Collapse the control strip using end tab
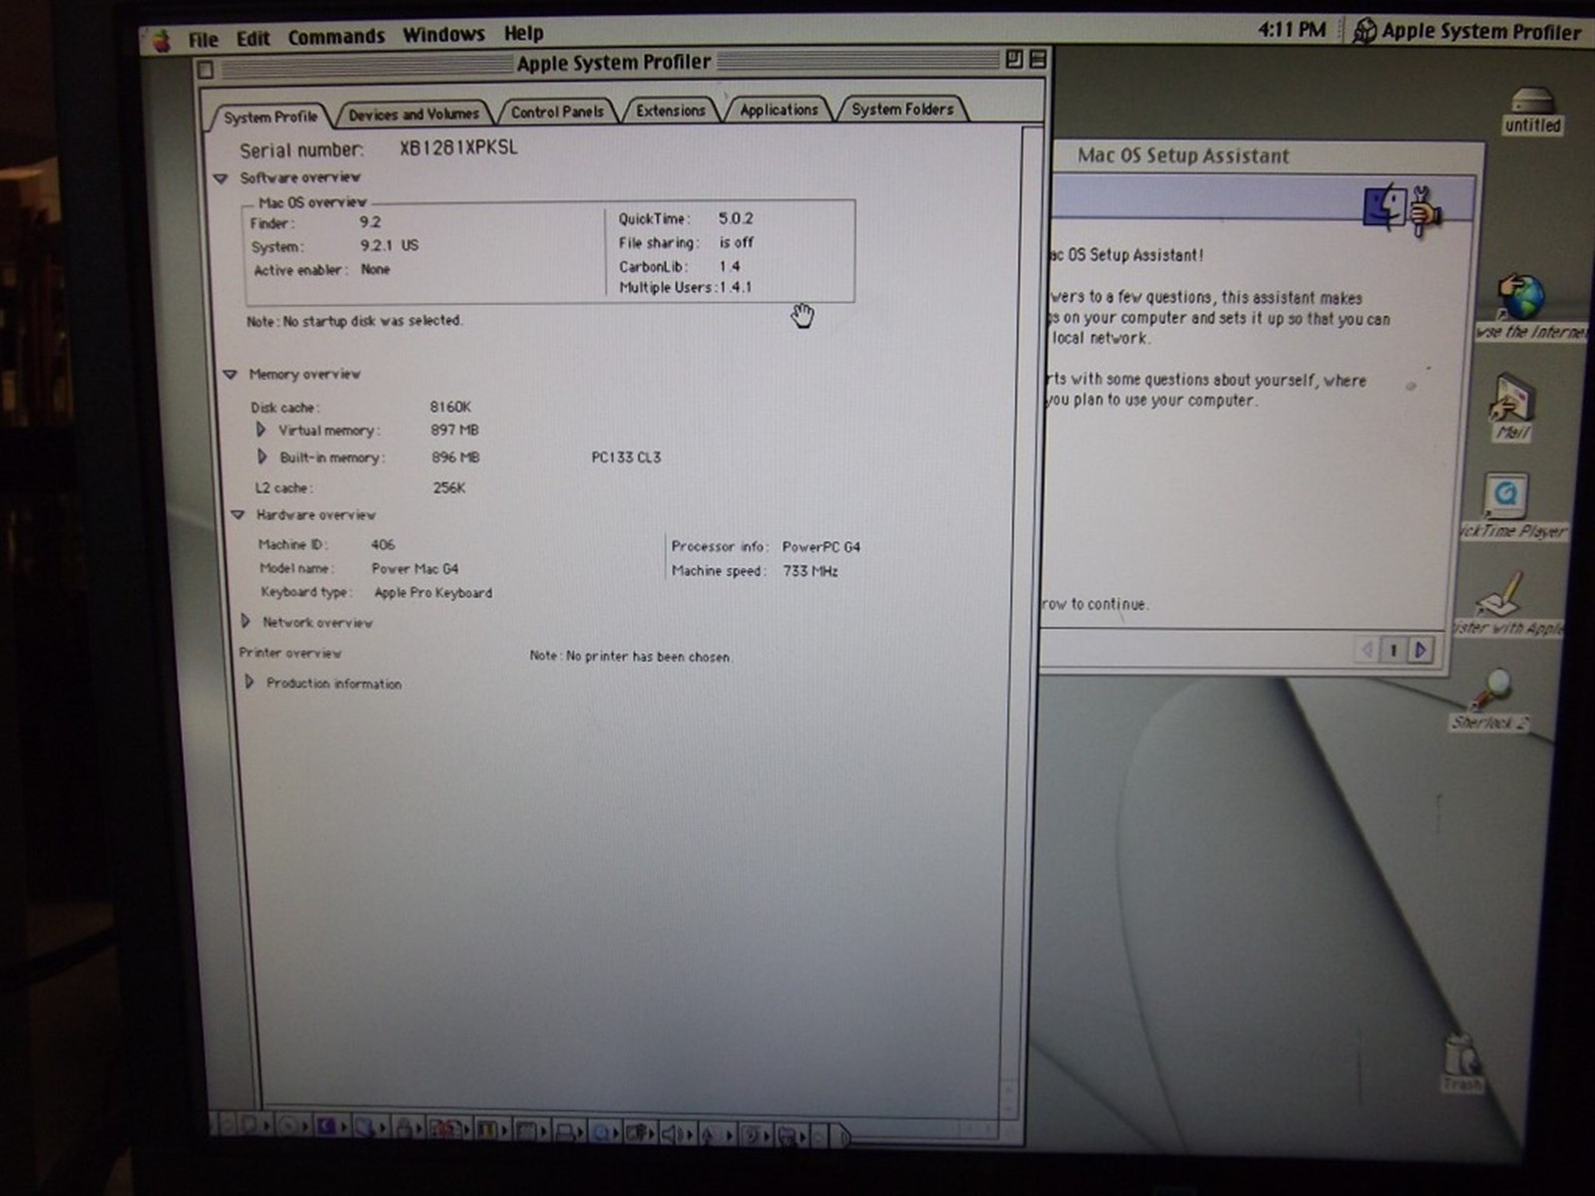The height and width of the screenshot is (1196, 1595). 842,1137
